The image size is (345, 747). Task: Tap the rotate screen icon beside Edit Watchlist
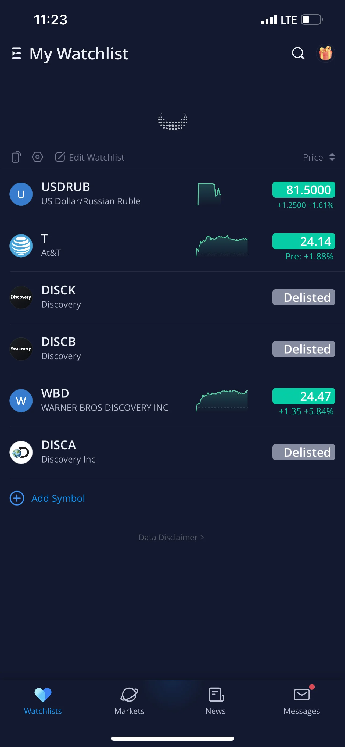point(16,157)
